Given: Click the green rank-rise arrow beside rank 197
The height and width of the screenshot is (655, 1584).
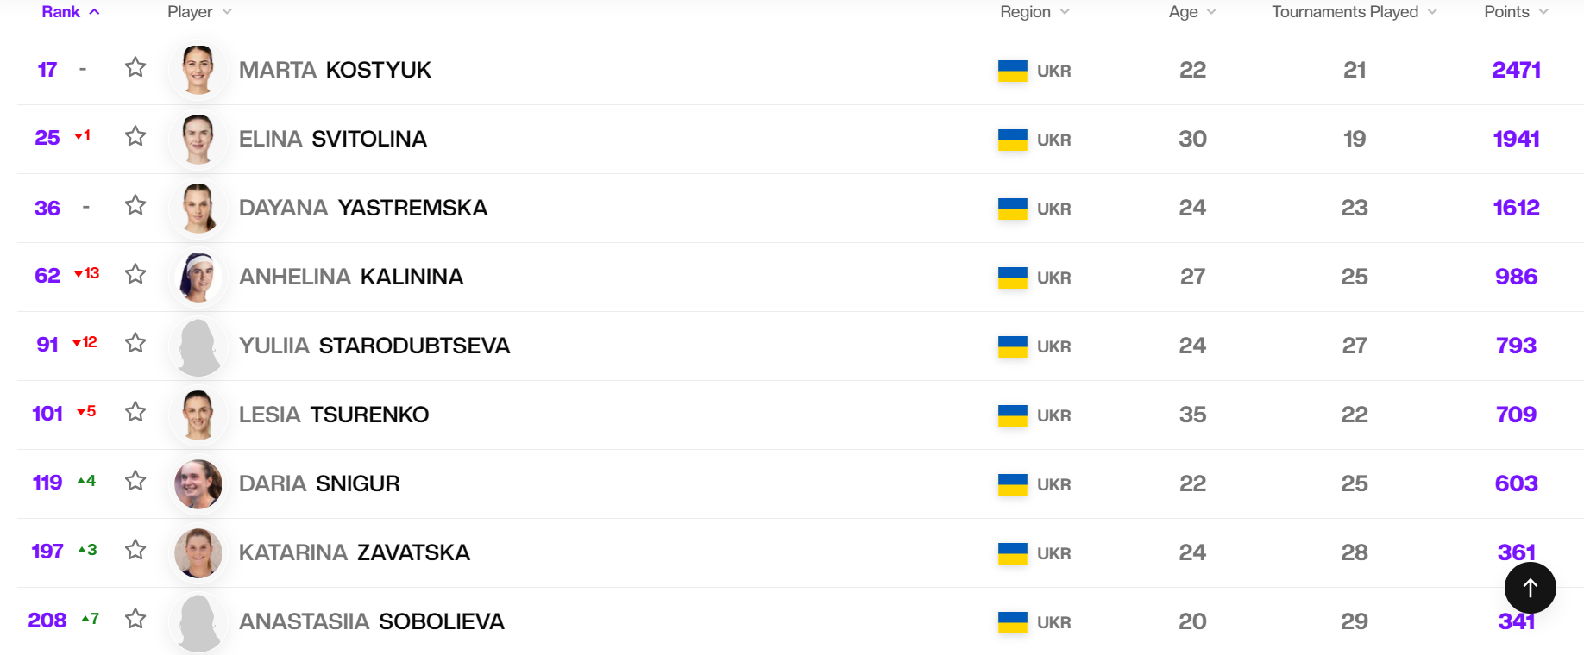Looking at the screenshot, I should [85, 549].
